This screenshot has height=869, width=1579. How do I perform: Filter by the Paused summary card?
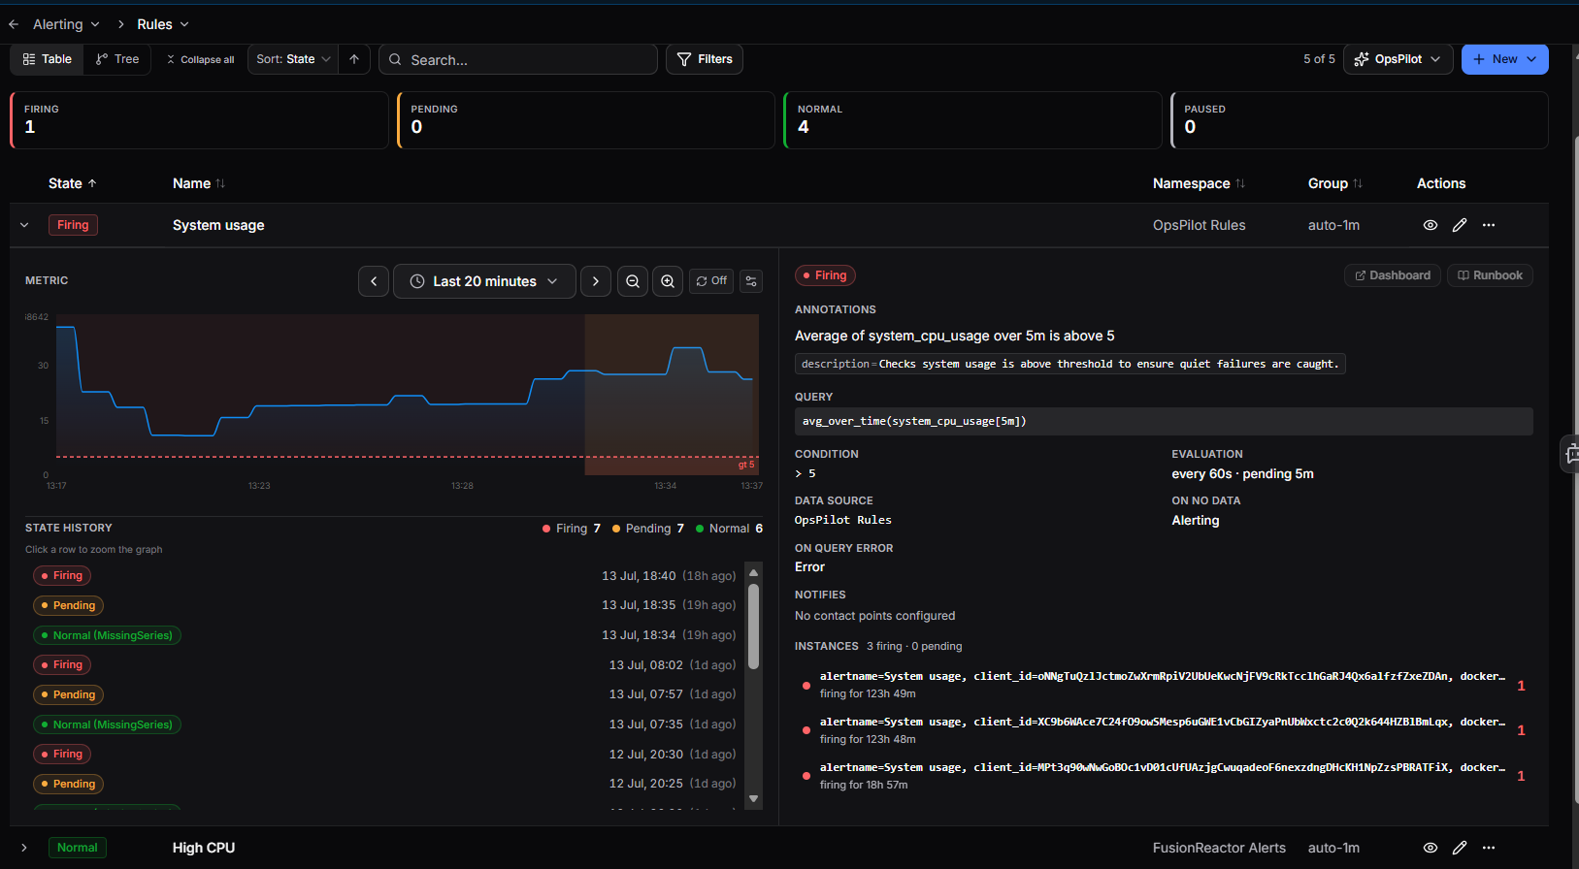click(x=1360, y=120)
